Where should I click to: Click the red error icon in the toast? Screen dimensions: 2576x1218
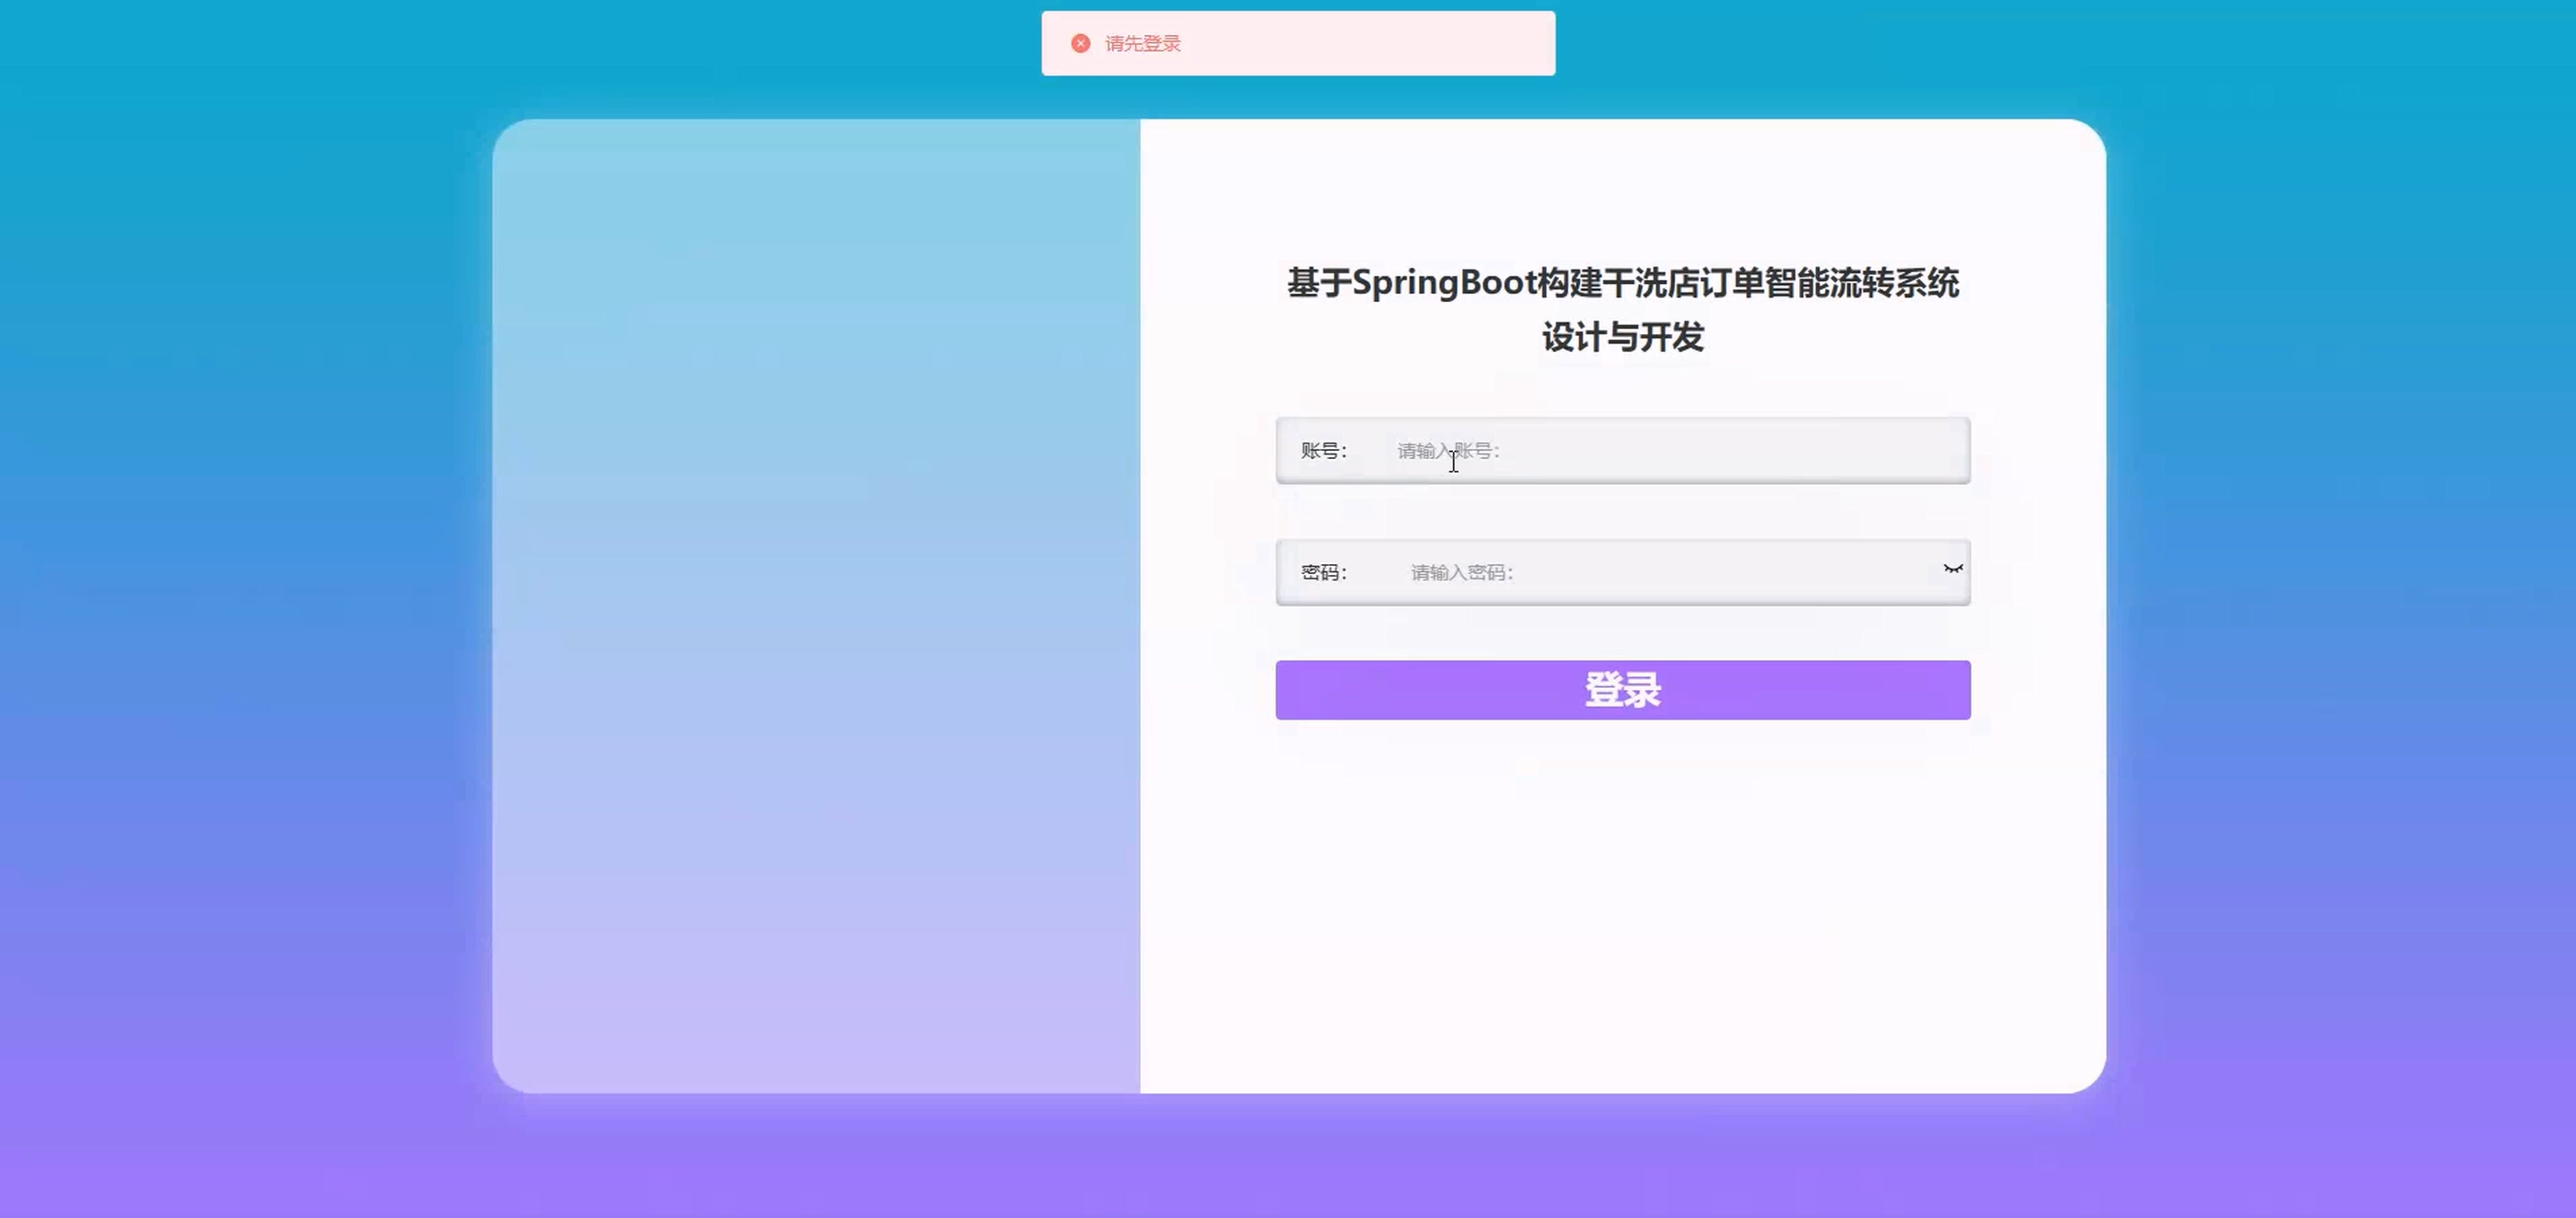(x=1080, y=43)
